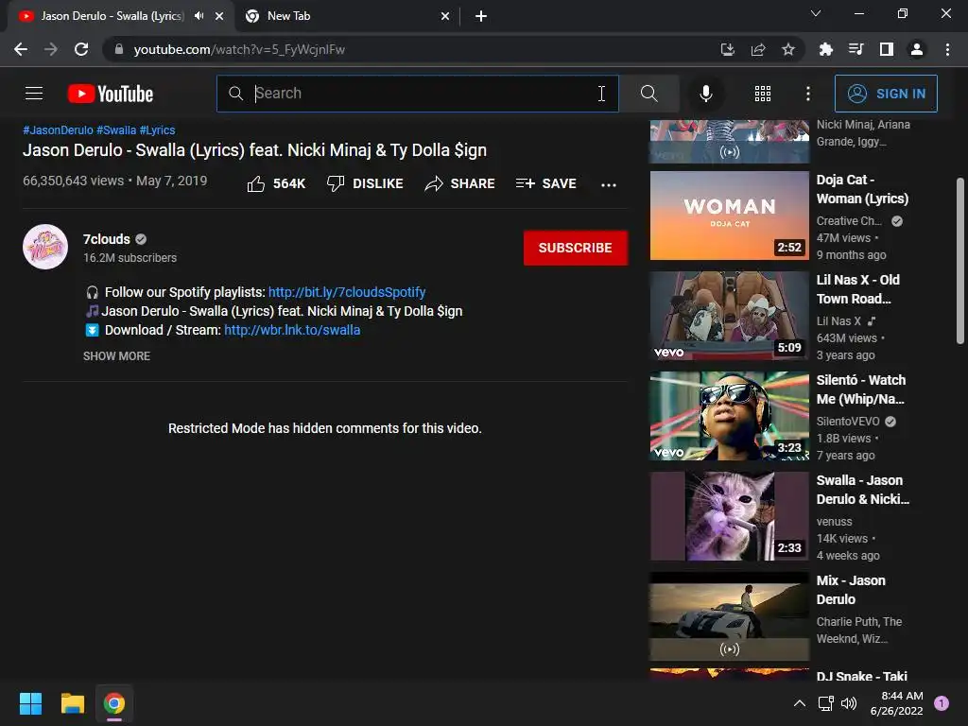Open the Chrome profile icon
This screenshot has height=726, width=968.
coord(917,49)
